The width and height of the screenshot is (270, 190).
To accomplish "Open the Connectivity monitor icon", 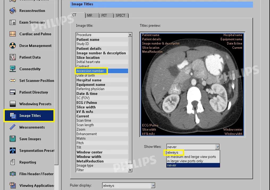I will click(x=12, y=69).
